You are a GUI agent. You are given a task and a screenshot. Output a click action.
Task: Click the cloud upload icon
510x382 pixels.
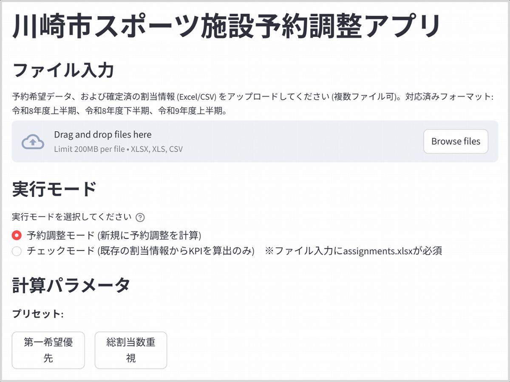(x=33, y=141)
